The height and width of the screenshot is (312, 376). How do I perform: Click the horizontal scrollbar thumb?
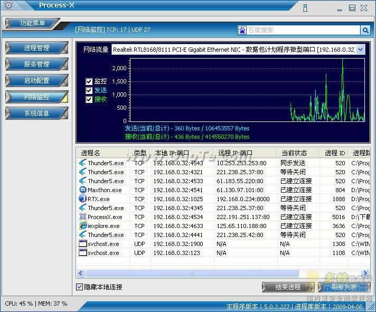coord(192,273)
